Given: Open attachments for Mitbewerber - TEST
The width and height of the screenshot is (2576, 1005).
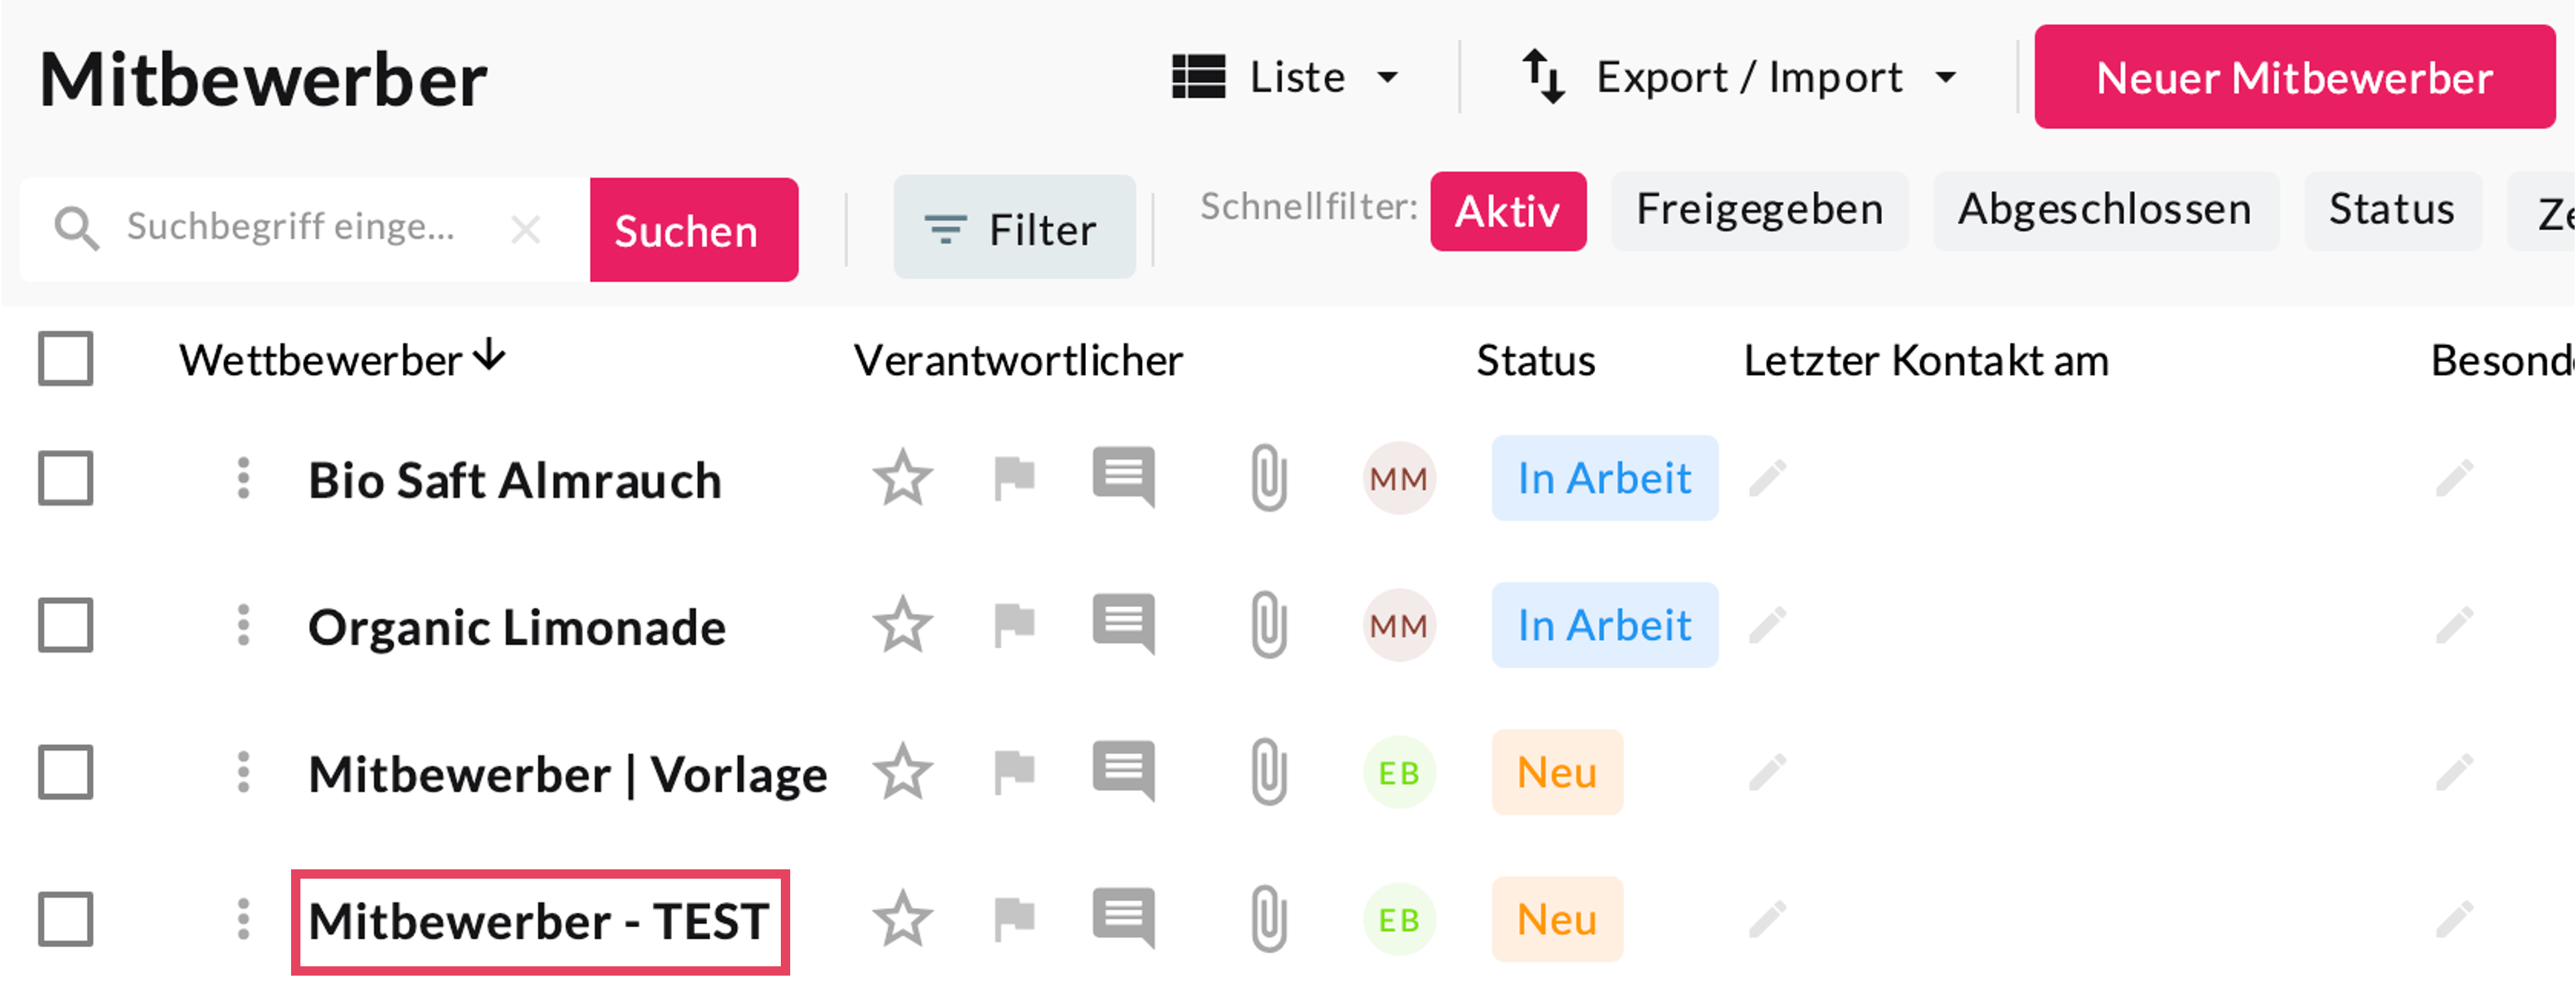Looking at the screenshot, I should coord(1268,919).
